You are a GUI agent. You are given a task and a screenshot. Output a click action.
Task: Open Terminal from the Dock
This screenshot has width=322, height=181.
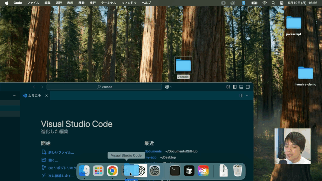[175, 171]
